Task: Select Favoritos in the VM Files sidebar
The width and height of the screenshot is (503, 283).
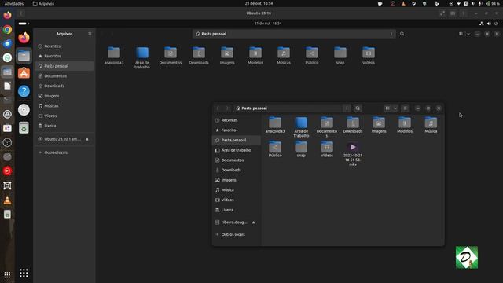Action: point(64,56)
